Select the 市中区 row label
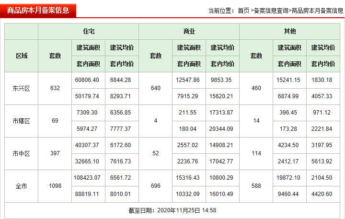 (22, 153)
